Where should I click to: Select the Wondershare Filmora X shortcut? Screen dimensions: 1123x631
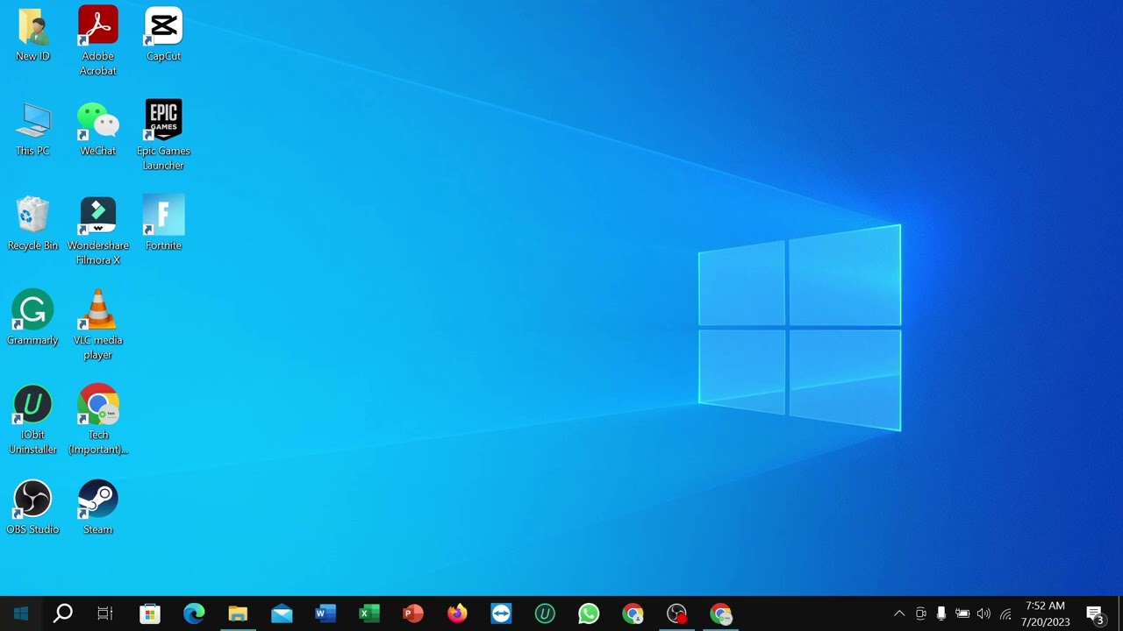click(x=98, y=231)
